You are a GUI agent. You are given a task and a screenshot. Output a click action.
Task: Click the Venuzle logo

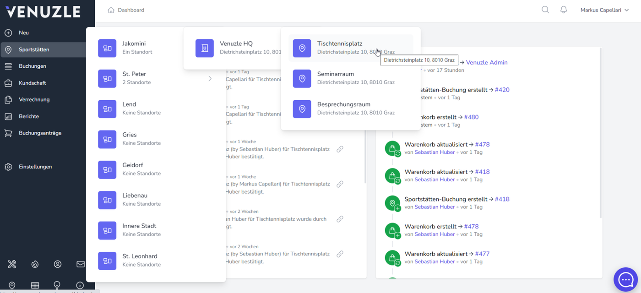(43, 11)
